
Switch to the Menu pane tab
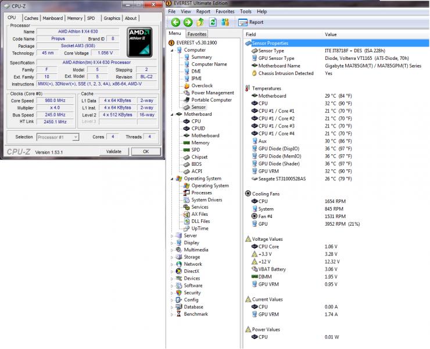pos(175,33)
